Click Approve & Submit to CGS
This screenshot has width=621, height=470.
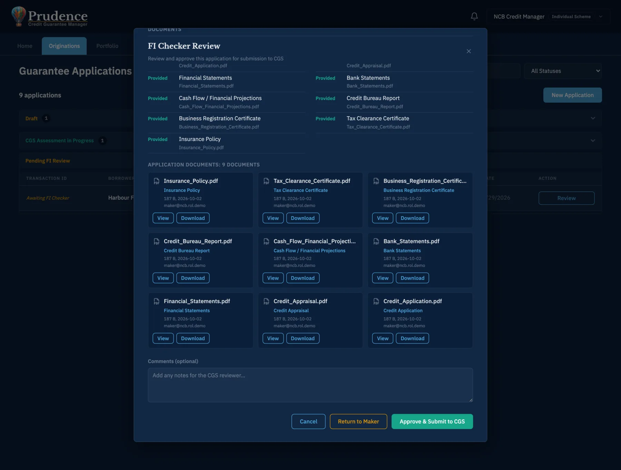[x=432, y=421]
